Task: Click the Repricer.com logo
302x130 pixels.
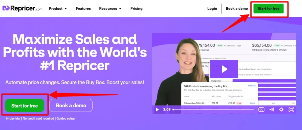Action: 22,9
